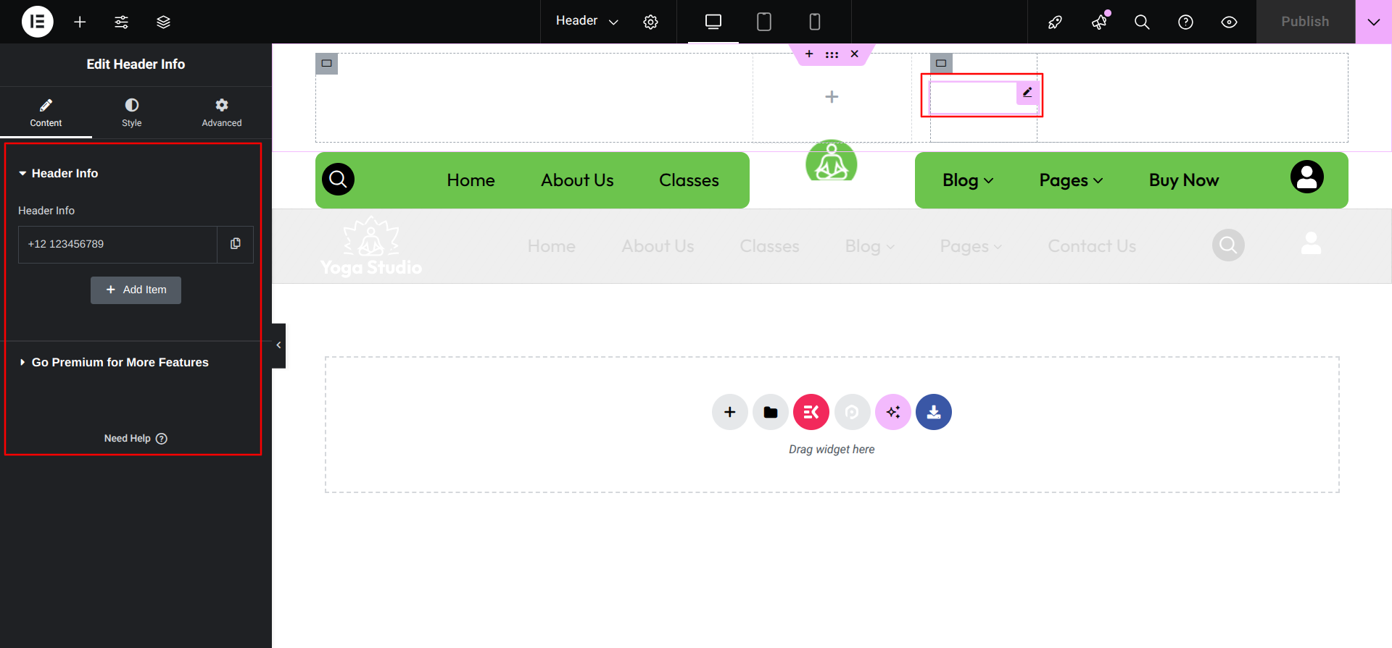Click the section drag handle dots
Image resolution: width=1392 pixels, height=648 pixels.
(832, 54)
